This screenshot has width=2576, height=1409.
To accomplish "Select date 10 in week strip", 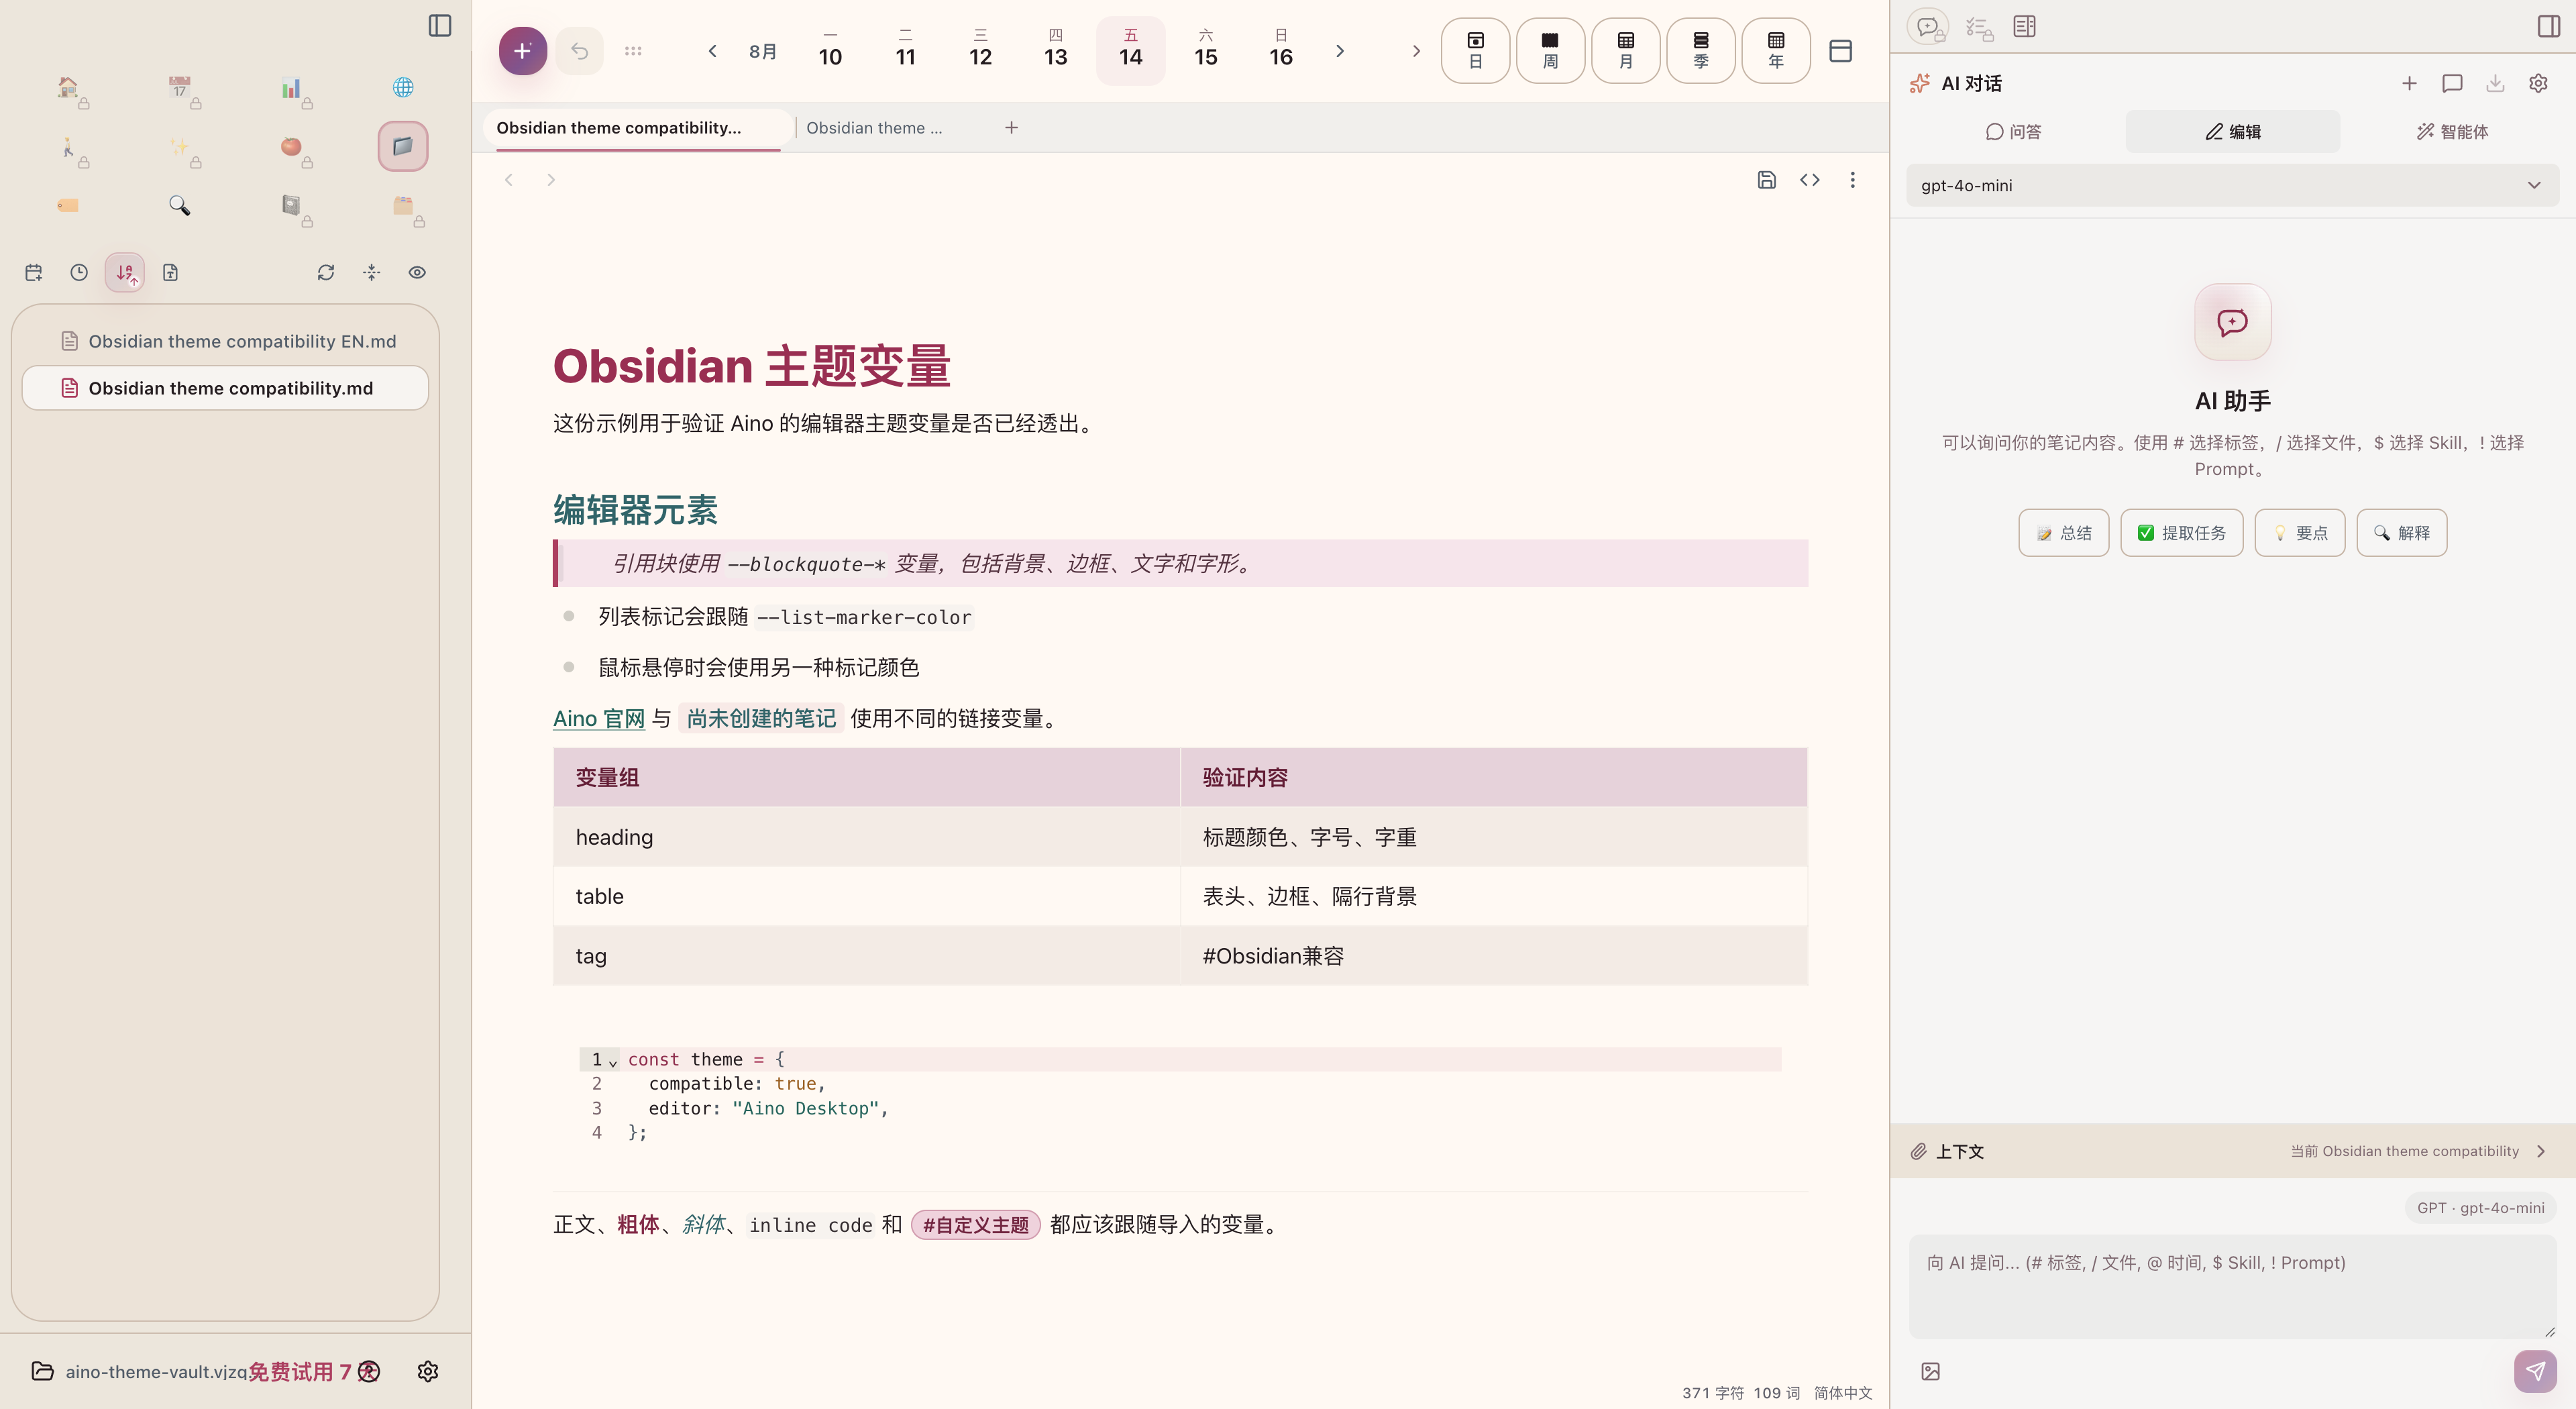I will pyautogui.click(x=830, y=51).
